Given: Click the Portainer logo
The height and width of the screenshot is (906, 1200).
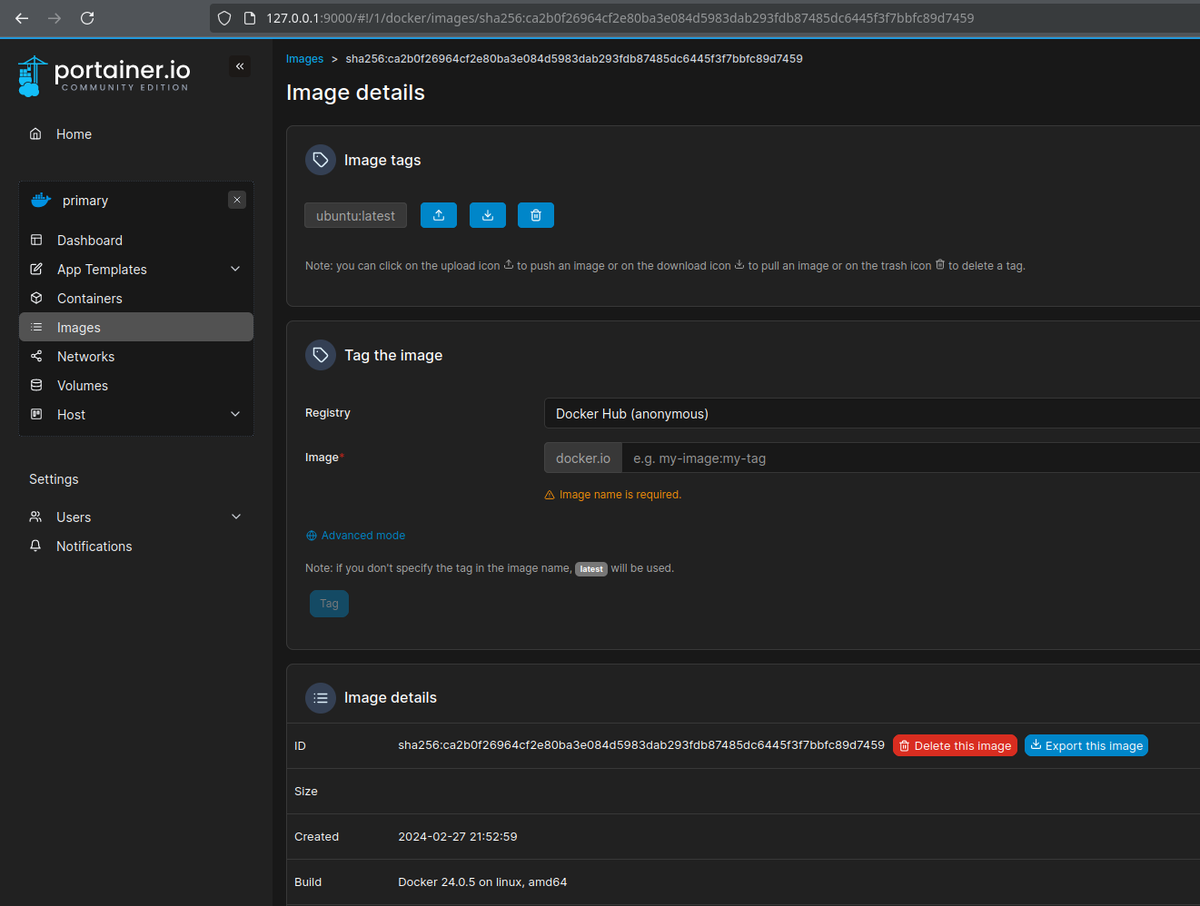Looking at the screenshot, I should tap(104, 76).
